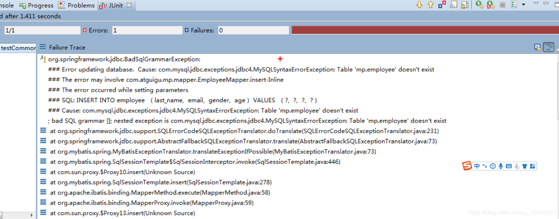Select SqlSessionInterceptor.invoke stack frame
Image resolution: width=559 pixels, height=219 pixels.
point(195,162)
